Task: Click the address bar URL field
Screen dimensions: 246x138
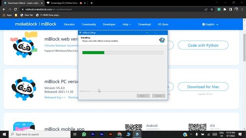Action: point(113,9)
